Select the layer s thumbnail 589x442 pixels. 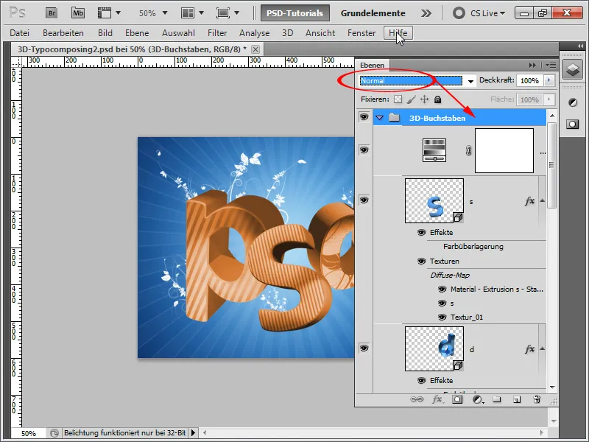(x=434, y=200)
